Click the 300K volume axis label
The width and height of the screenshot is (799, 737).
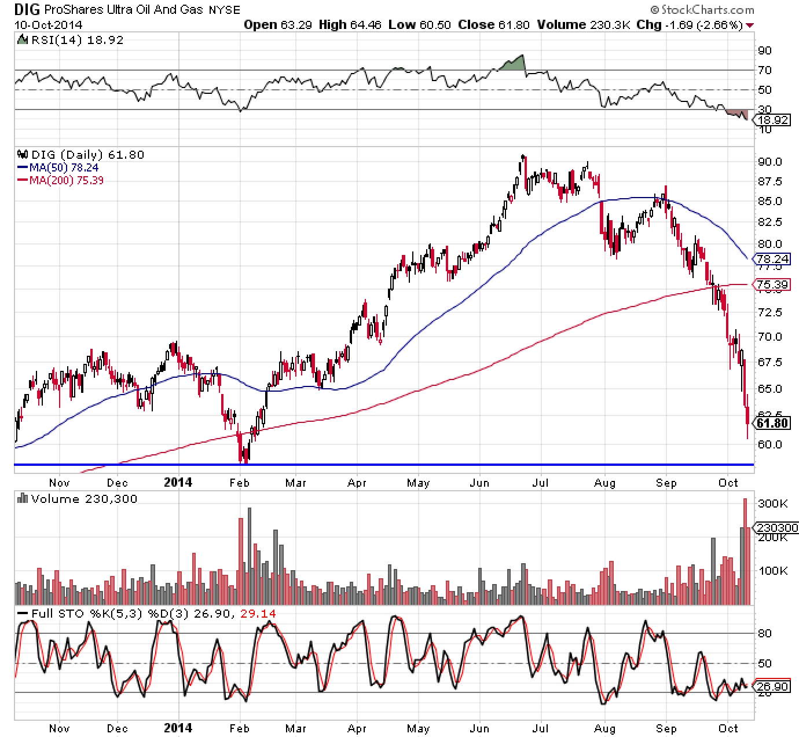pos(773,504)
